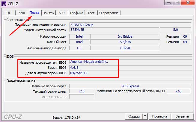This screenshot has height=122, width=196.
Task: Open the ЦП tab
Action: pos(9,13)
